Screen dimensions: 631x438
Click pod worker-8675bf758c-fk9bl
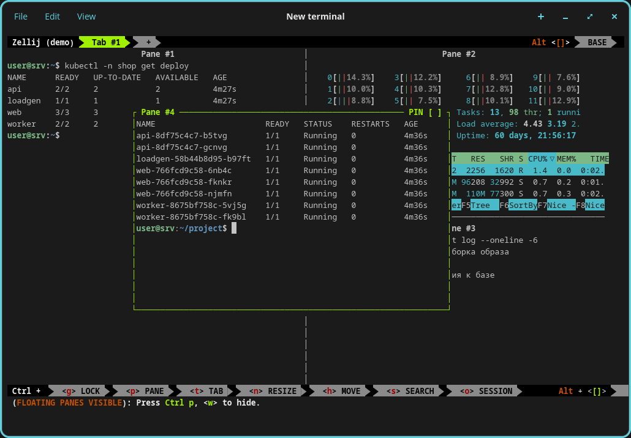coord(191,217)
